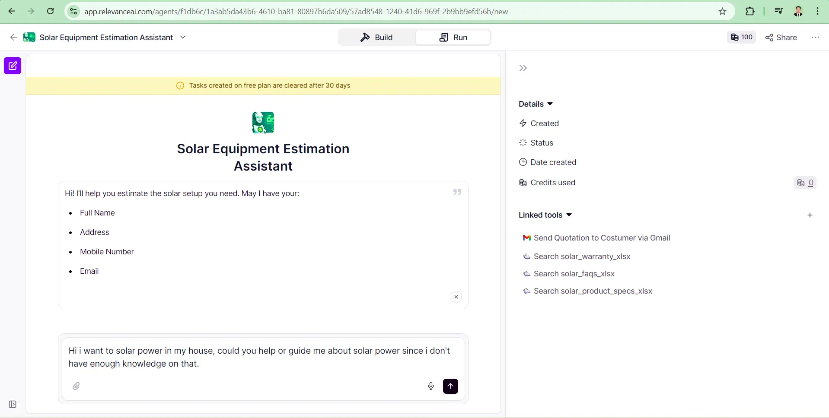
Task: Dismiss the greeting message with the X
Action: click(x=456, y=297)
